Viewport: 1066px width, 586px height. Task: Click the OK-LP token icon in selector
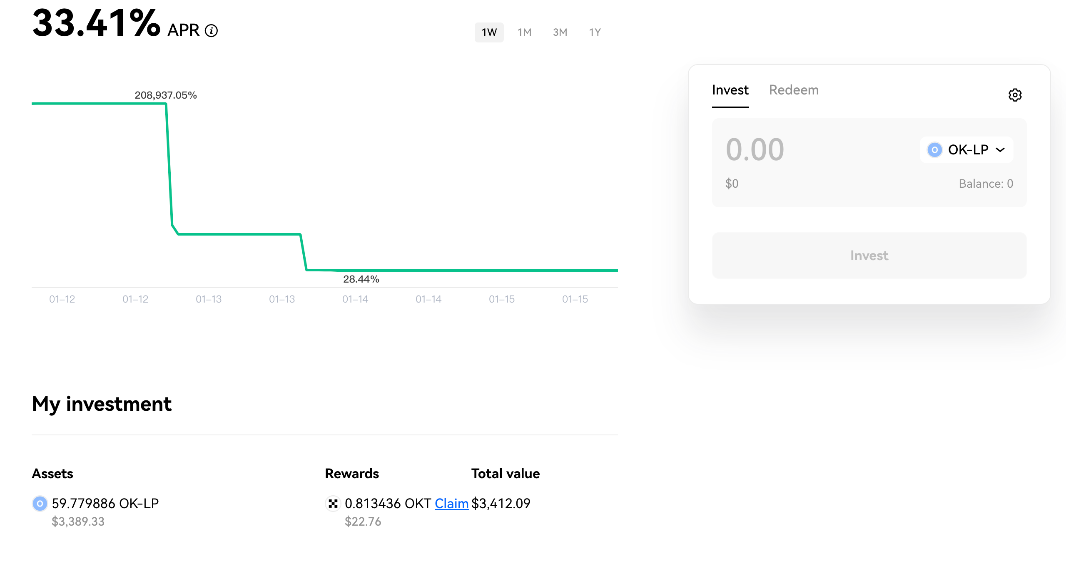point(934,150)
